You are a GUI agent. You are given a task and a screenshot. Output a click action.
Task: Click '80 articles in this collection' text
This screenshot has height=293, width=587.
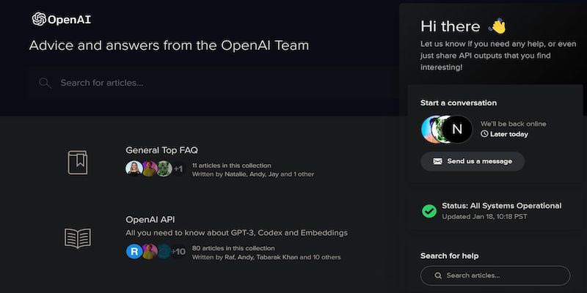tap(233, 248)
